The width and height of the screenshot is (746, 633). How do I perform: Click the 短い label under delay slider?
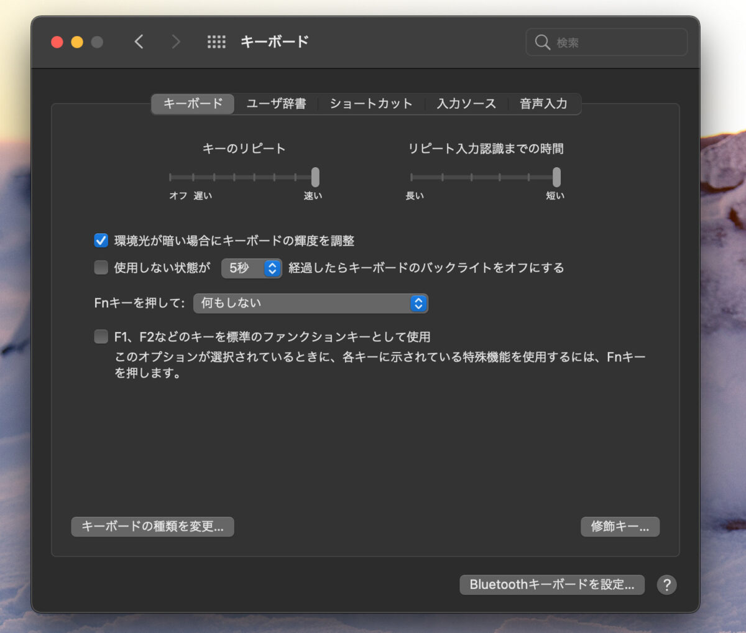click(x=555, y=196)
